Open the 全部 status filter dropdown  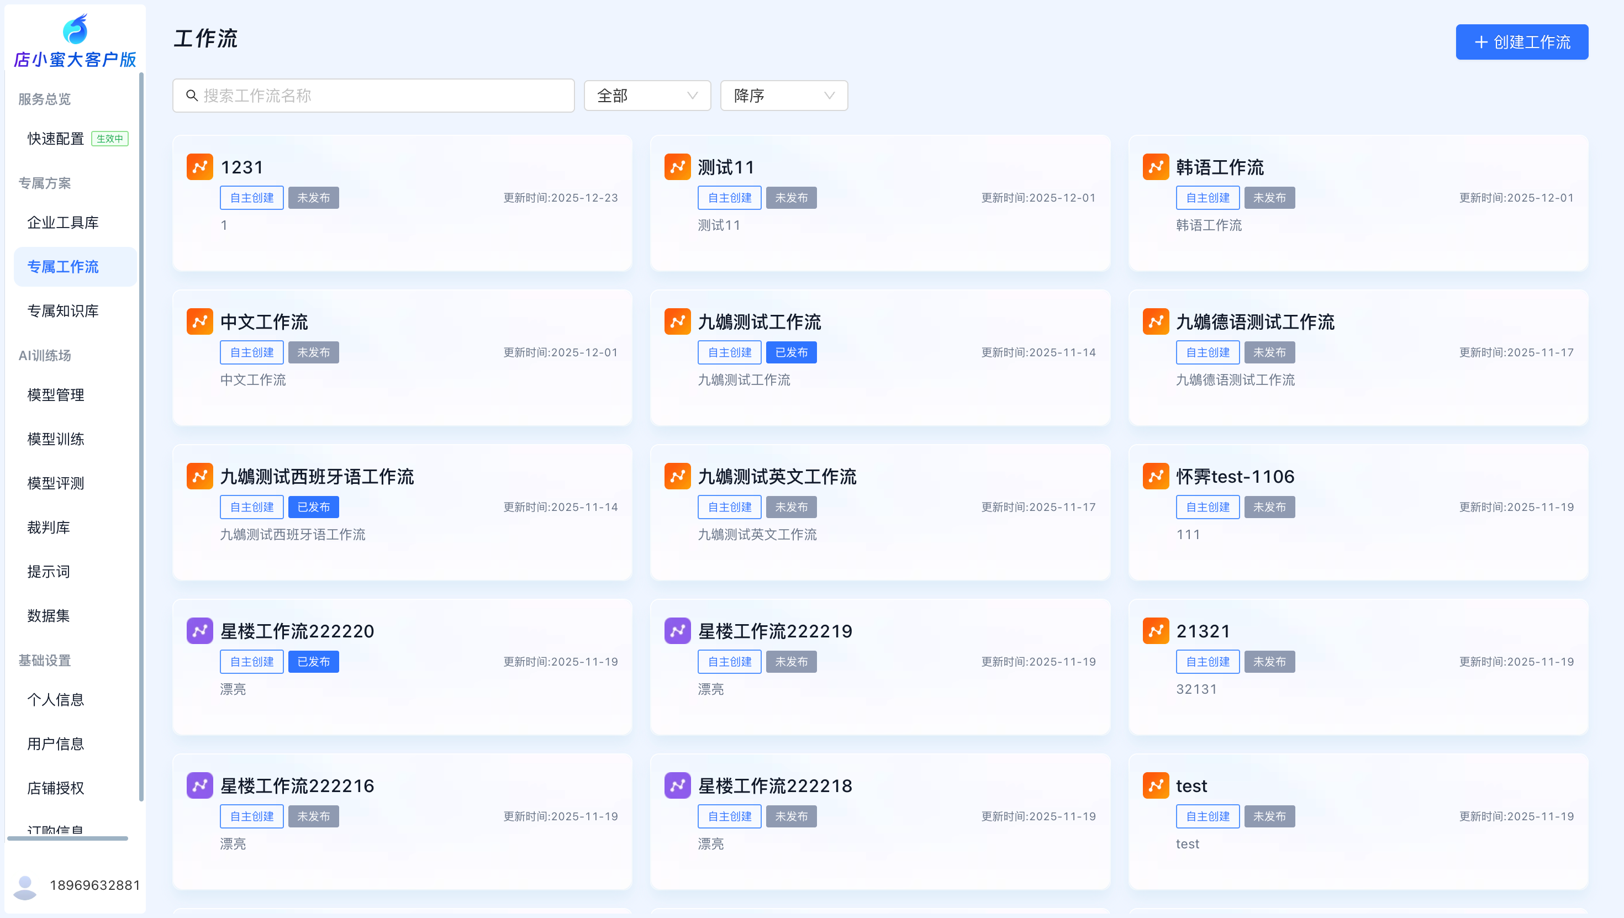pos(647,96)
